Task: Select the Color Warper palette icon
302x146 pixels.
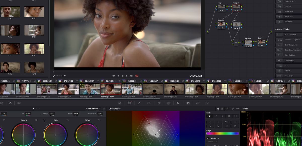Action: coord(129,103)
